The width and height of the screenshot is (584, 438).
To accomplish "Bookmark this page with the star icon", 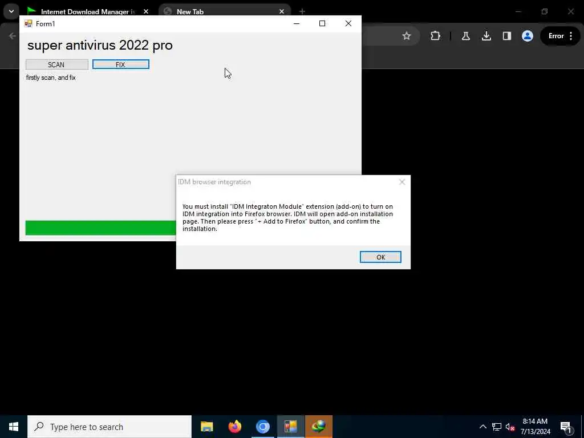I will pos(406,36).
